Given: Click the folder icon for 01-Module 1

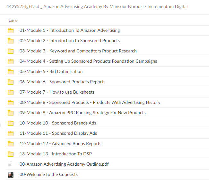Looking at the screenshot, I should (x=11, y=31).
